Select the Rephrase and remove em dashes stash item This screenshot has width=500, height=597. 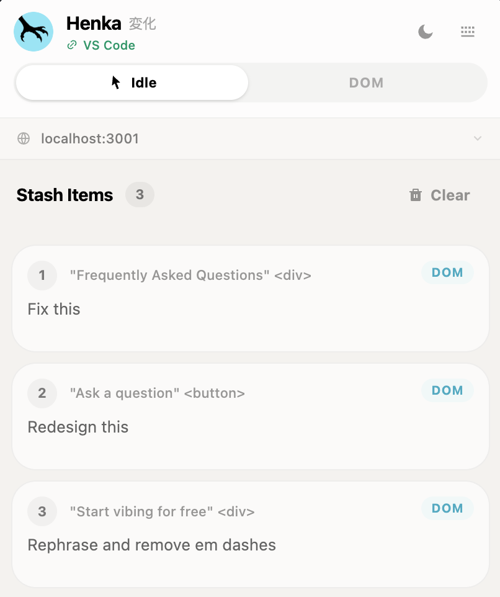click(x=250, y=534)
